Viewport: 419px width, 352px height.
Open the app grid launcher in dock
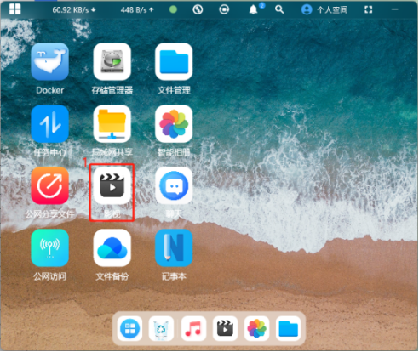(129, 328)
